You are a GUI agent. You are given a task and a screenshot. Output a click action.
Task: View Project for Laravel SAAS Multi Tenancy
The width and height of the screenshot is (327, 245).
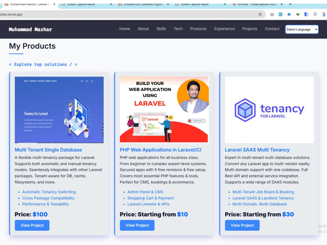[x=242, y=225]
